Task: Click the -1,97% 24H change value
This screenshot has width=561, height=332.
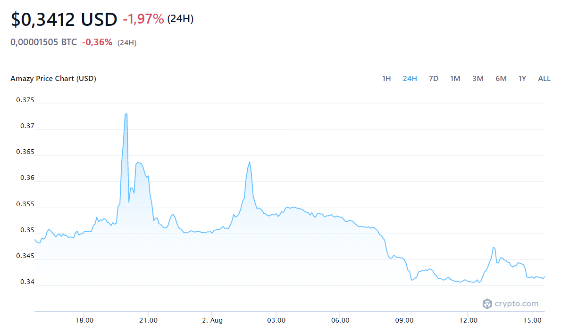Action: tap(143, 19)
